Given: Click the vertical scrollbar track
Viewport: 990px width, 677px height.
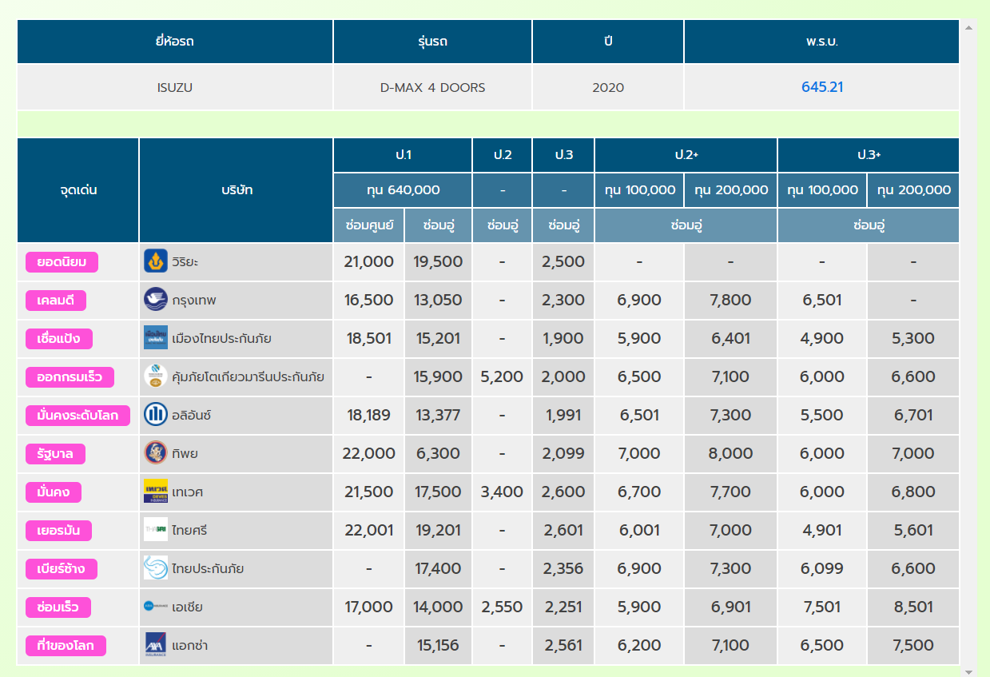Looking at the screenshot, I should click(969, 350).
